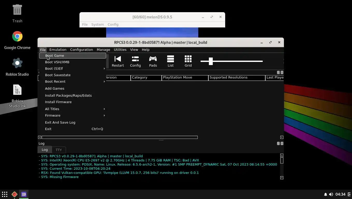Image resolution: width=352 pixels, height=199 pixels.
Task: Choose Boot Savestate entry
Action: (72, 75)
